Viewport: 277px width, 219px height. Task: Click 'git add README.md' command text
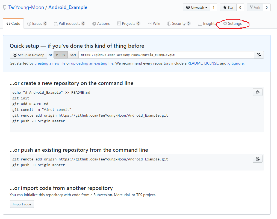coord(30,104)
